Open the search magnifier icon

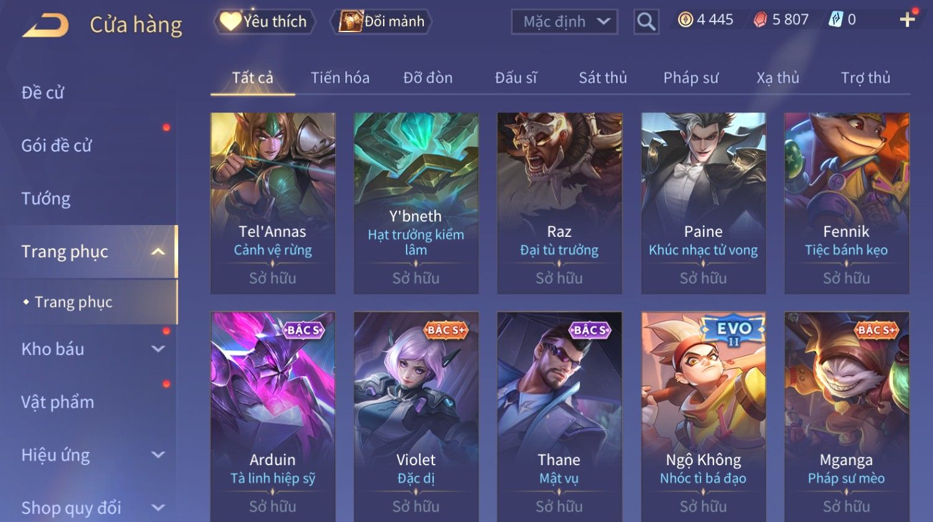click(646, 22)
